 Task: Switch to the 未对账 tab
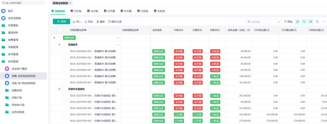coord(92,11)
